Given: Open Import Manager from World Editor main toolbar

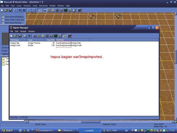Looking at the screenshot, I should (x=74, y=10).
